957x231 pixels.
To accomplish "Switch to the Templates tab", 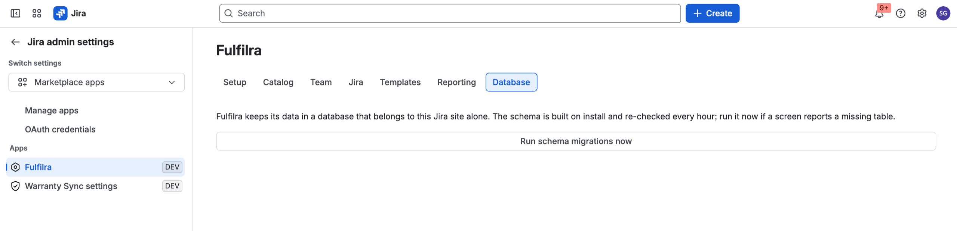I will click(x=400, y=82).
